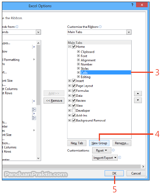Select the Cells group row
This screenshot has width=161, height=194.
(106, 73)
